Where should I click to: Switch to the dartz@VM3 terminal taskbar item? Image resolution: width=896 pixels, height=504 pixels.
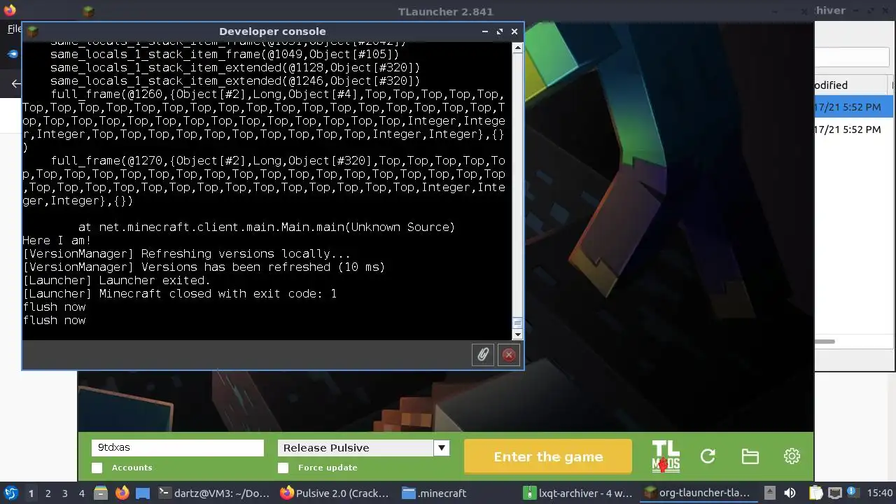(213, 493)
